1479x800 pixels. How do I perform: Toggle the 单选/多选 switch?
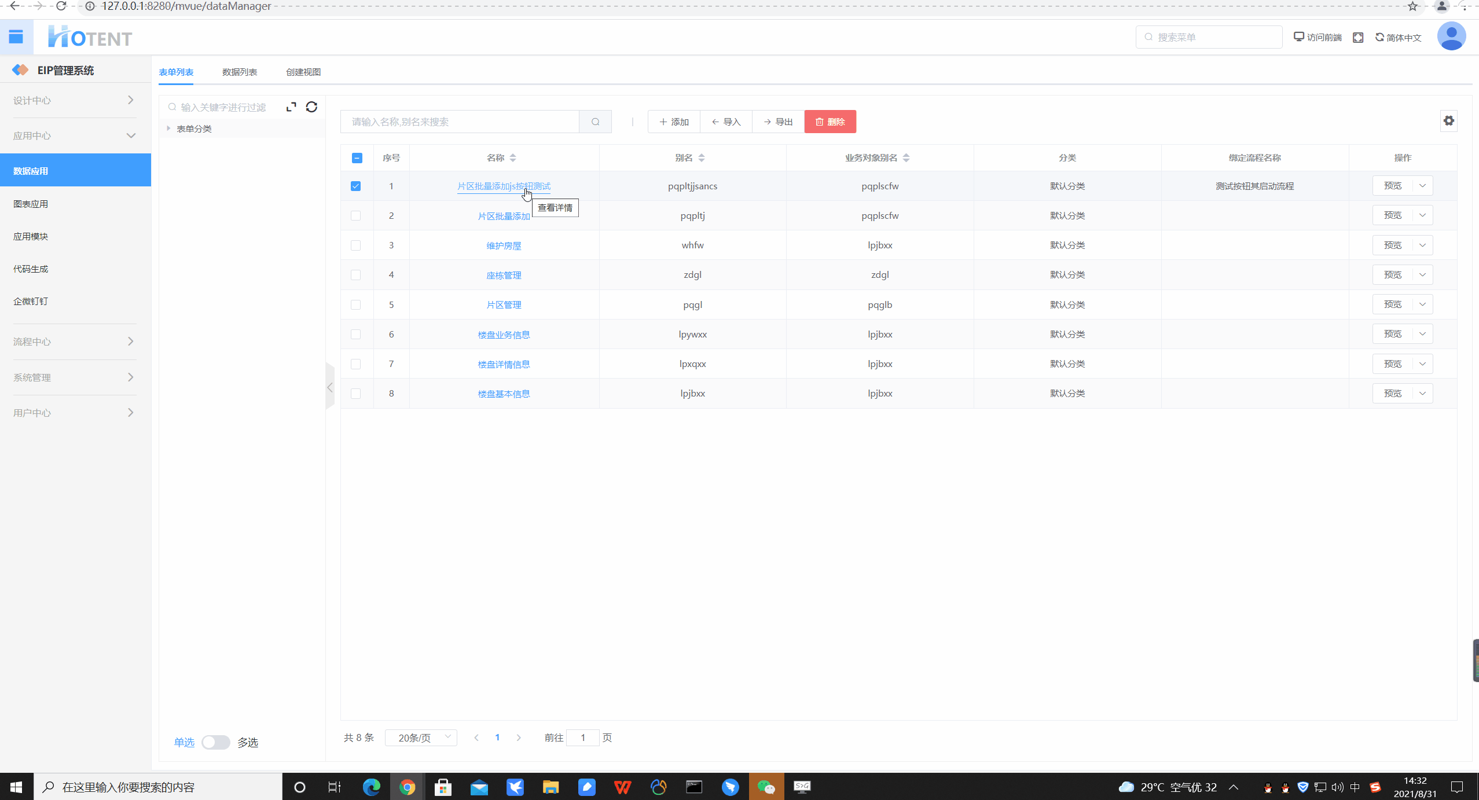pyautogui.click(x=215, y=742)
